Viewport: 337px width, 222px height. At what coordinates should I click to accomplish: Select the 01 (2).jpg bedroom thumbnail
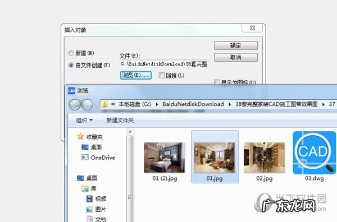[165, 158]
